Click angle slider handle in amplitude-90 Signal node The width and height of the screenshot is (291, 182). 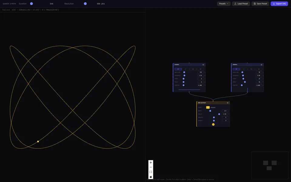pos(245,82)
